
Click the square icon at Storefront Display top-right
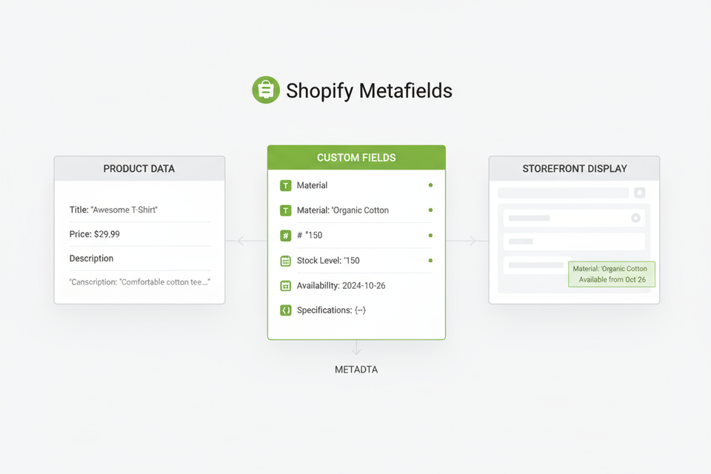pos(640,193)
